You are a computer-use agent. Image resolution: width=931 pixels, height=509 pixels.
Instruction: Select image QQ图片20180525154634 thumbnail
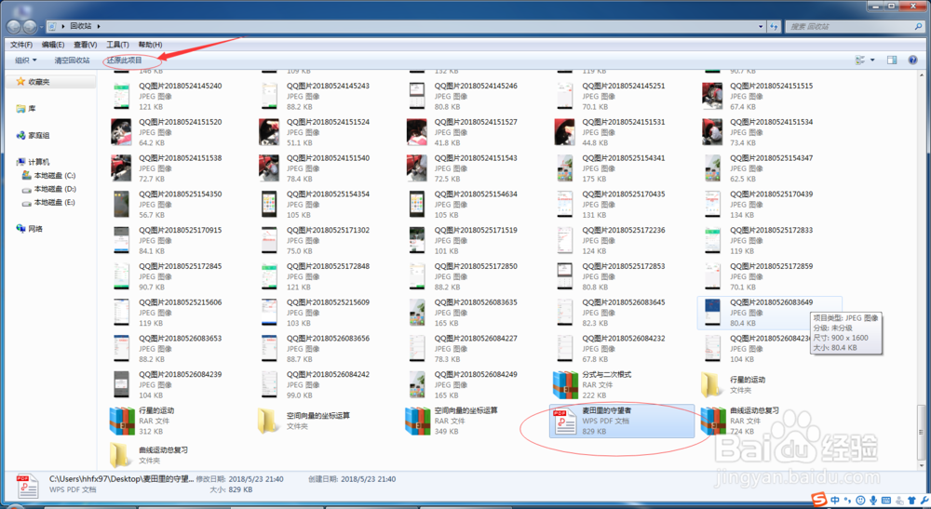(x=417, y=205)
